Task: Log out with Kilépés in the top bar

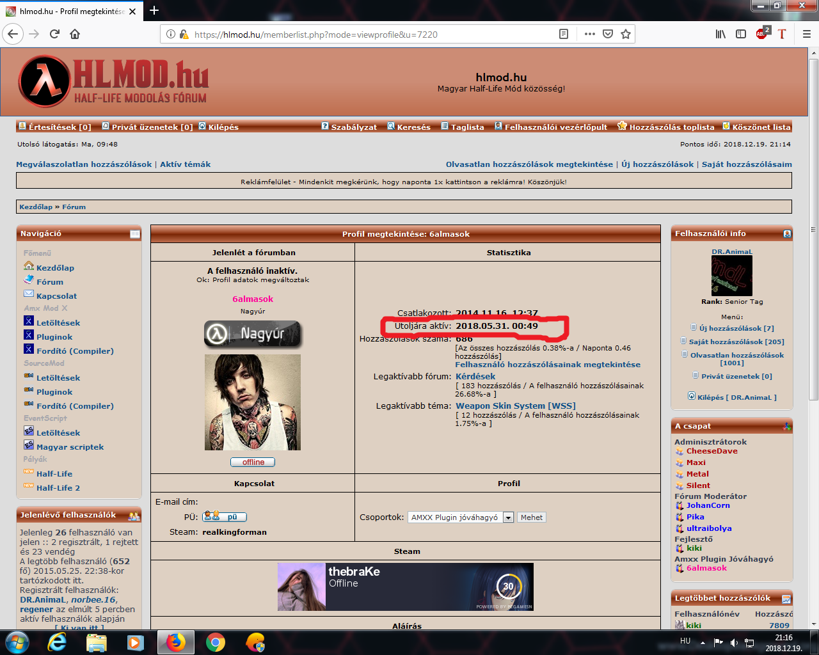Action: [218, 127]
